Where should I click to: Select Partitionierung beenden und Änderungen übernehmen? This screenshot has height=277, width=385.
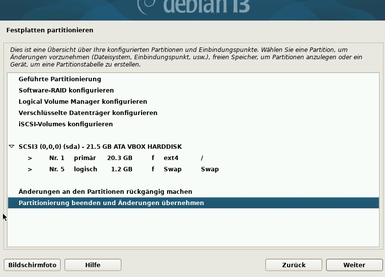[193, 203]
